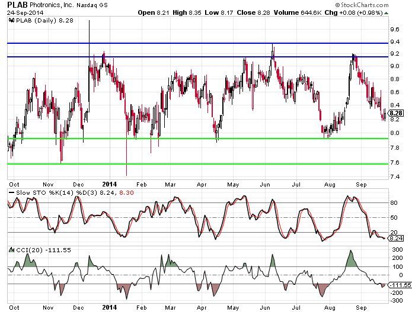Click the 80 level on stochastic axis
The width and height of the screenshot is (412, 312).
click(x=394, y=203)
